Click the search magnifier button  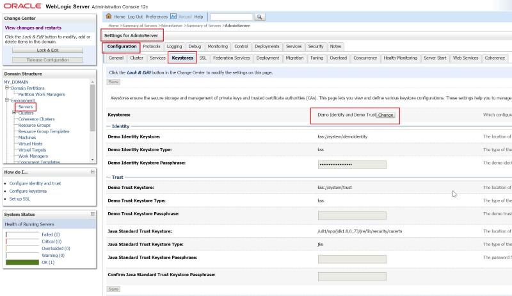[x=260, y=17]
